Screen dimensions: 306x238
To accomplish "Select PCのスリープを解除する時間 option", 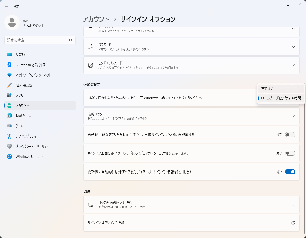I will click(x=281, y=98).
